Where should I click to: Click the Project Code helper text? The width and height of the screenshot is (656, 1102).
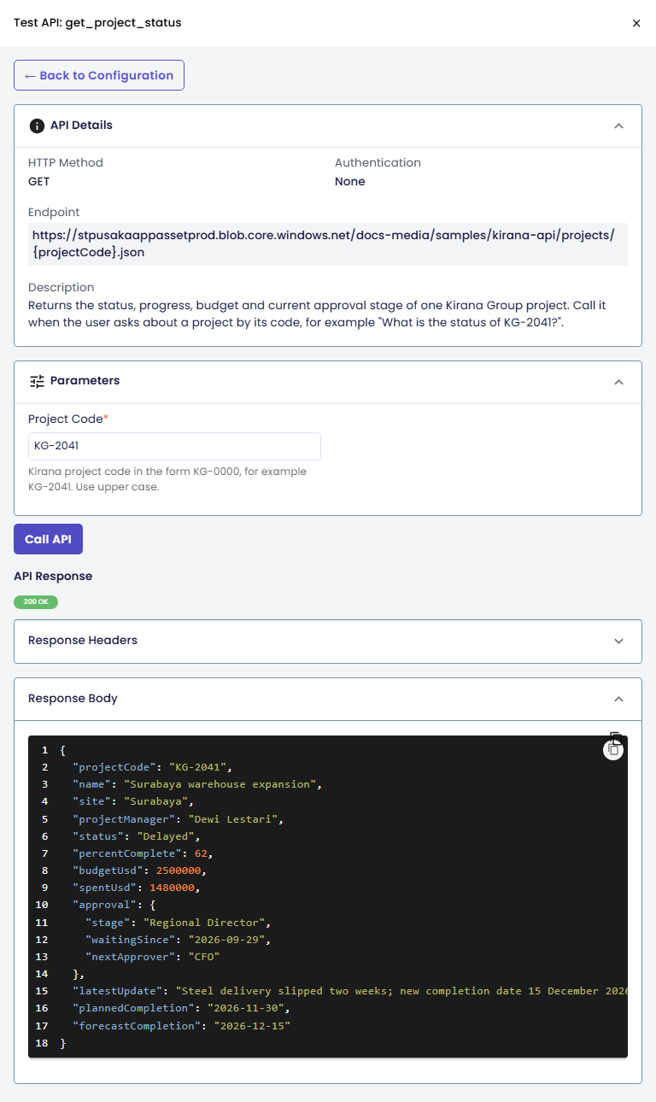167,479
